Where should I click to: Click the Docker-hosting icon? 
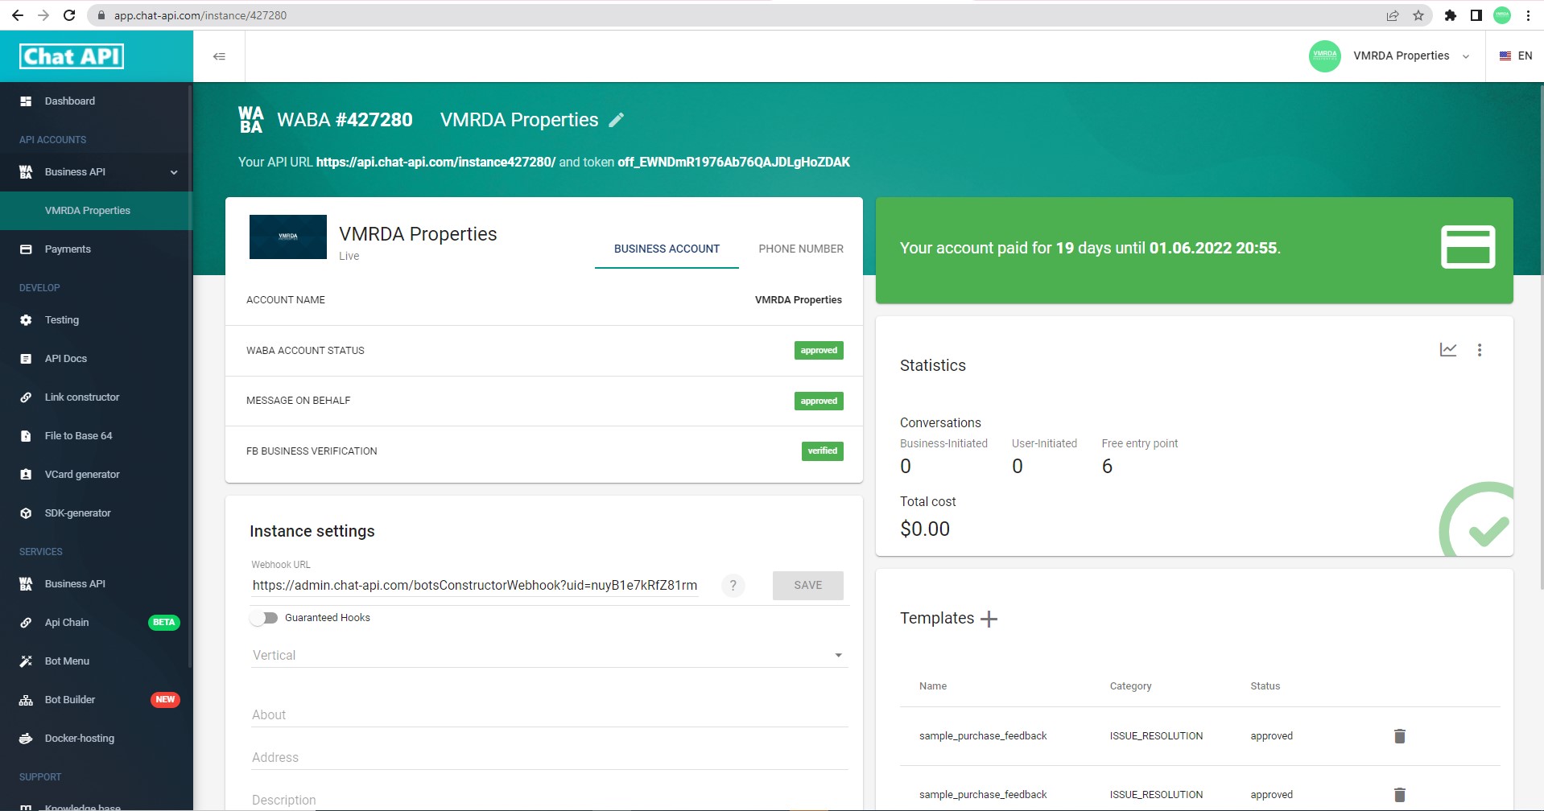[x=26, y=739]
